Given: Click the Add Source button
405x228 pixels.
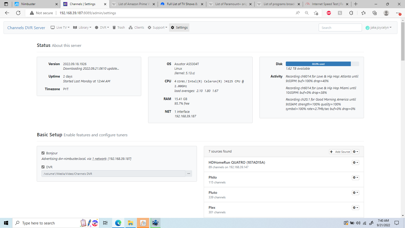Looking at the screenshot, I should [340, 152].
